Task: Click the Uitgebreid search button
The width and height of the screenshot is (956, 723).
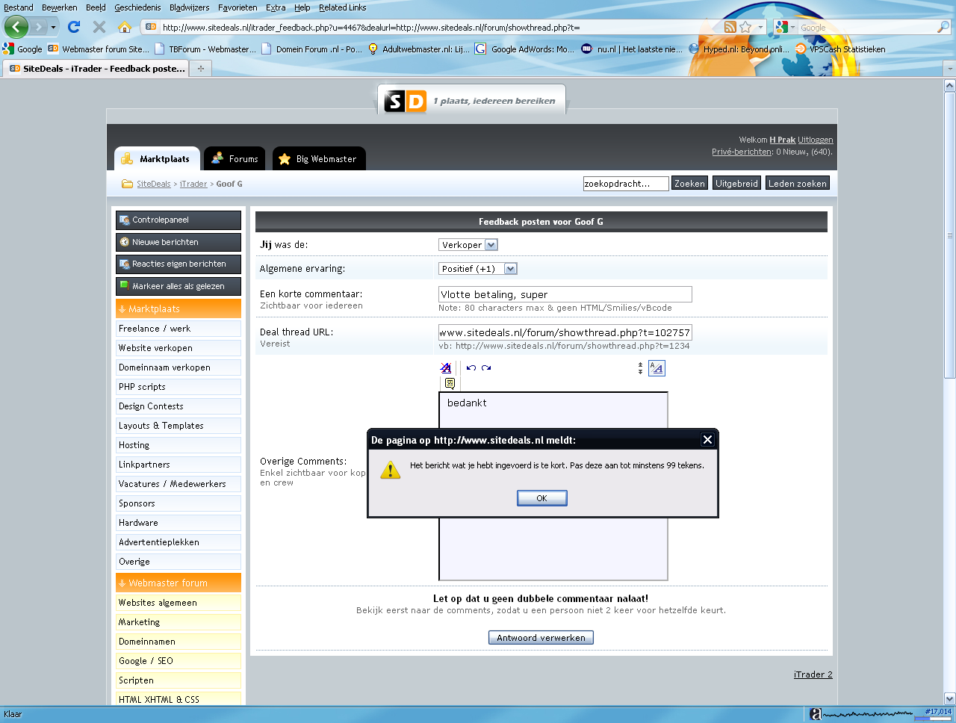Action: tap(736, 184)
